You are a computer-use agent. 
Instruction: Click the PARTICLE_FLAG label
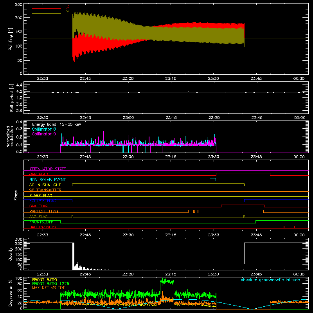tap(44, 211)
